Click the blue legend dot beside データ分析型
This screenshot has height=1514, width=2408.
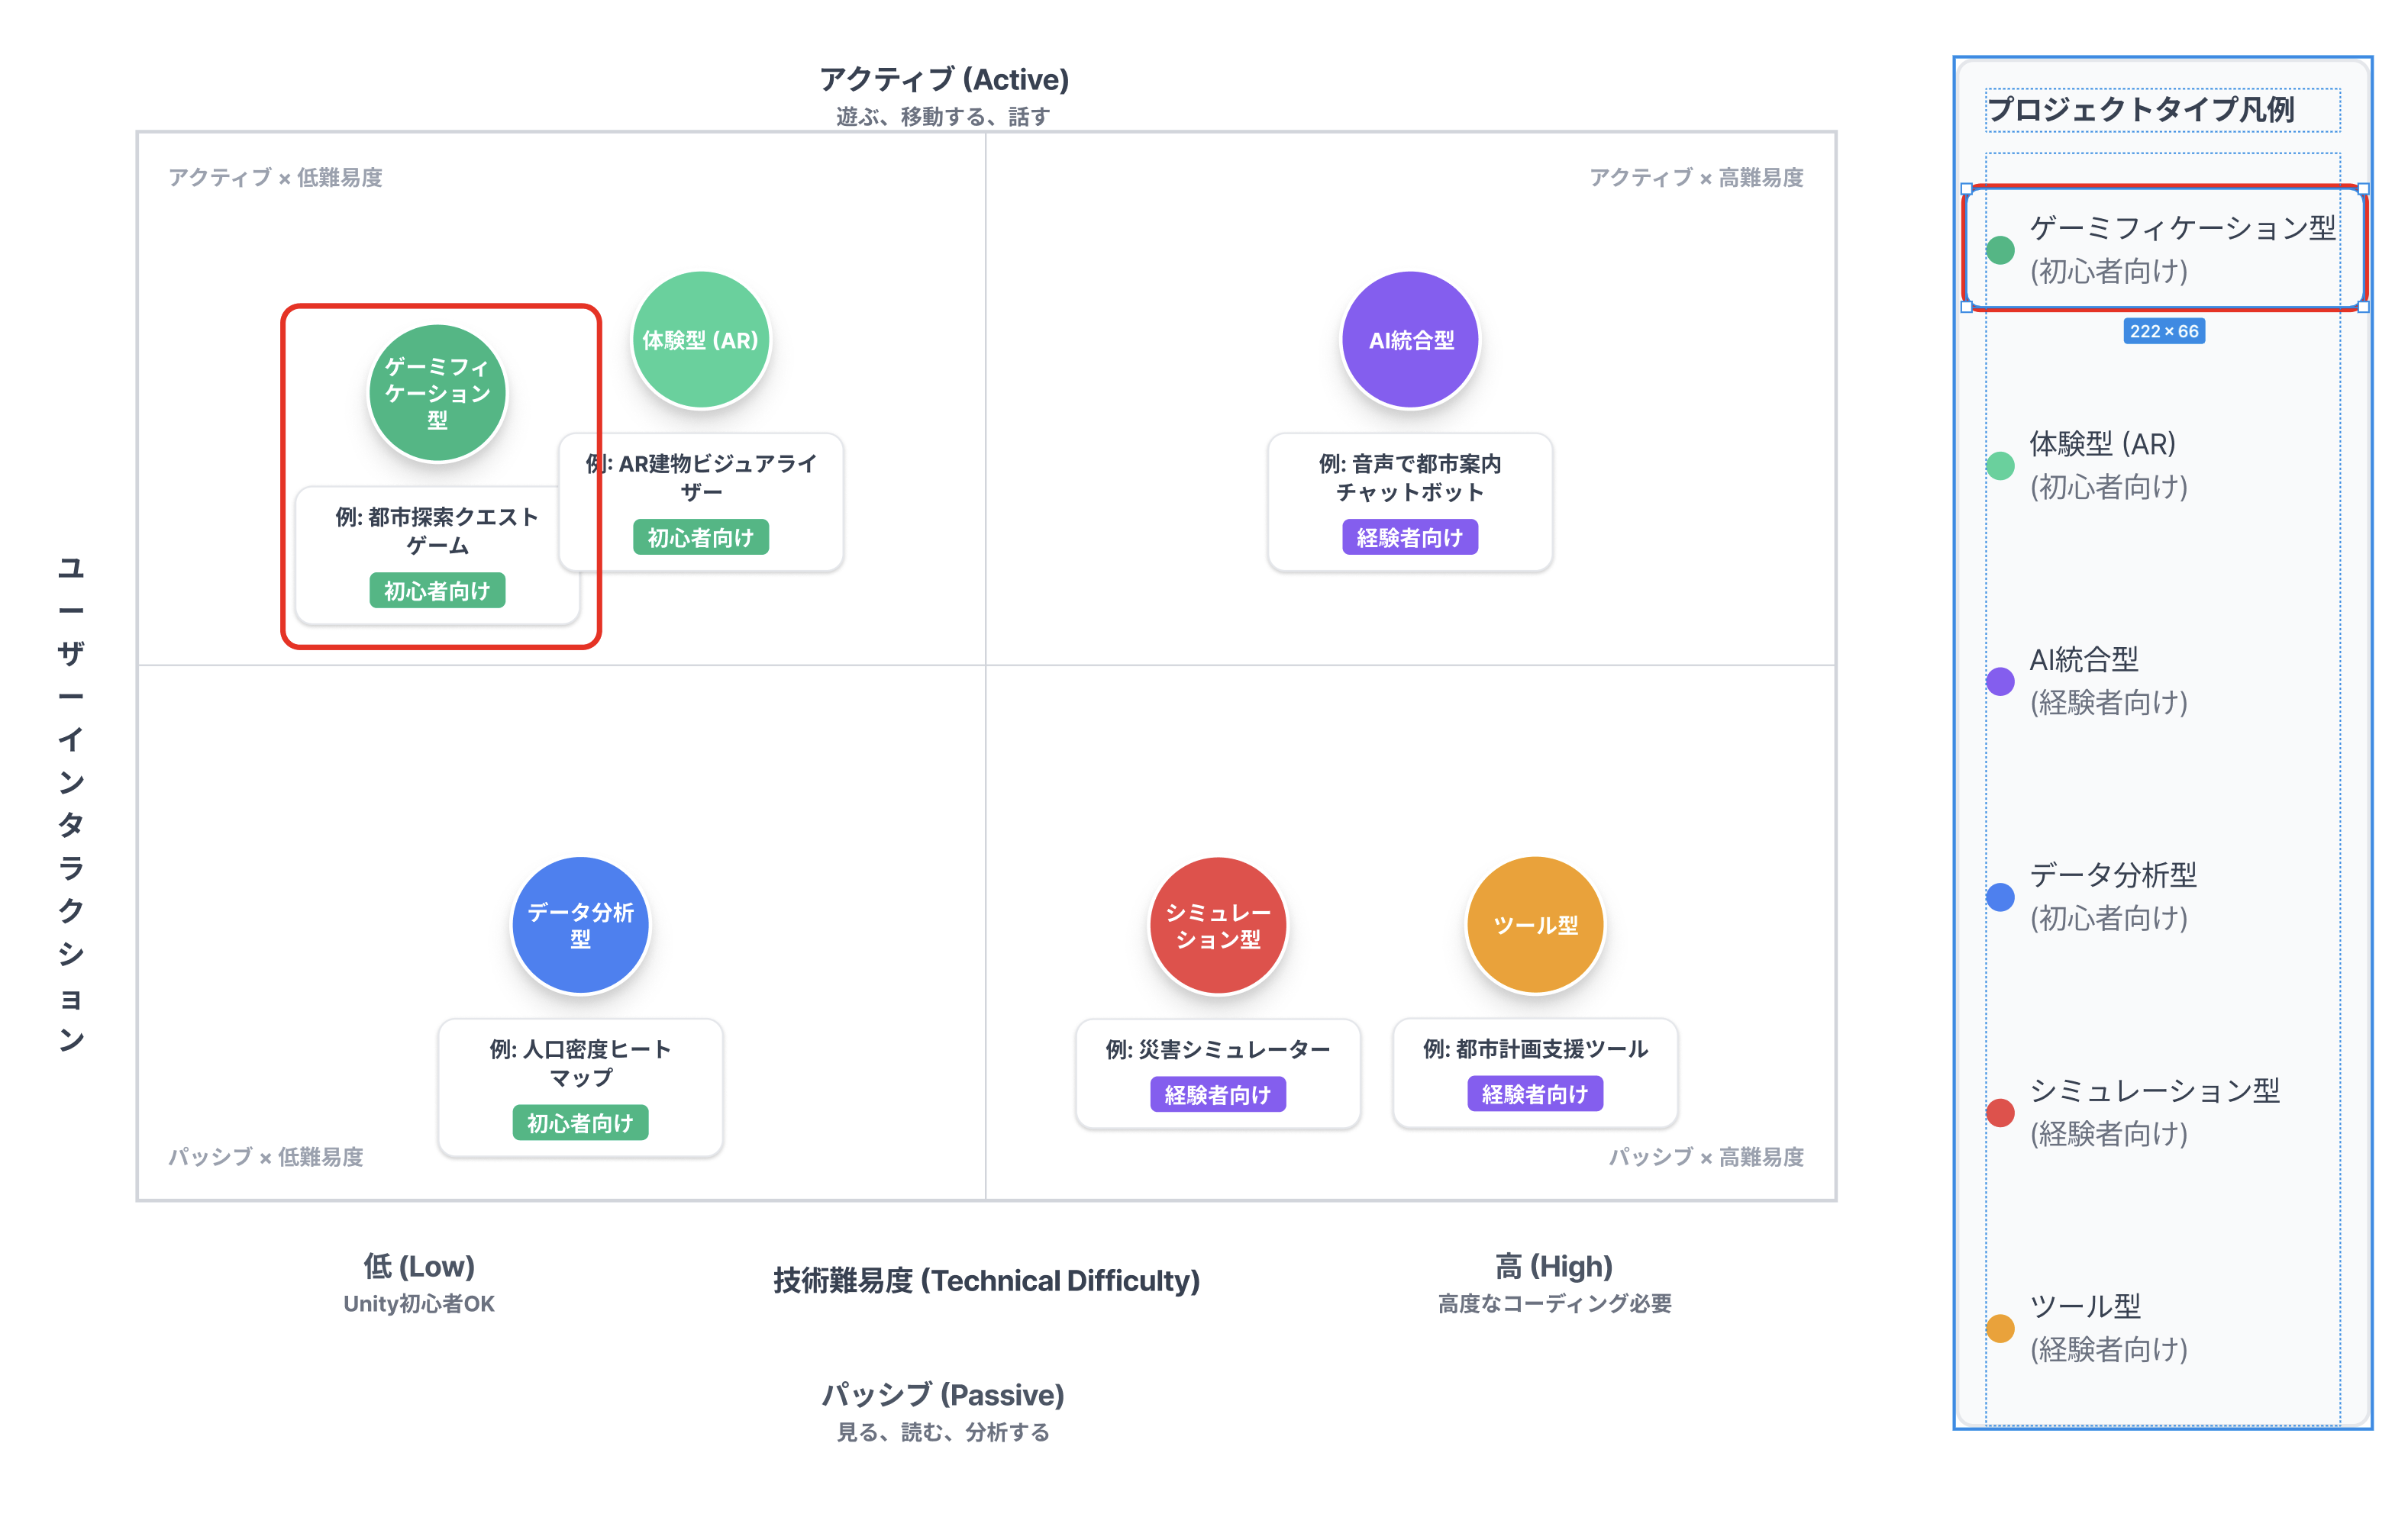[x=2000, y=897]
